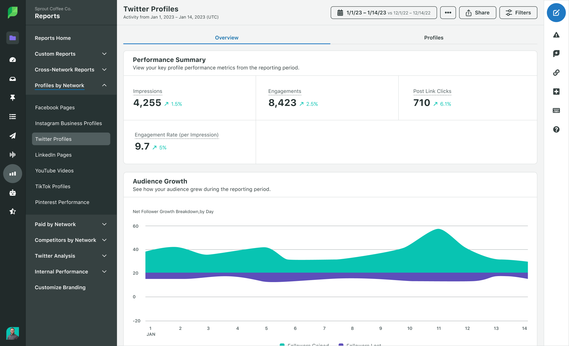Click the pin/saved items icon
Image resolution: width=569 pixels, height=346 pixels.
coord(12,98)
